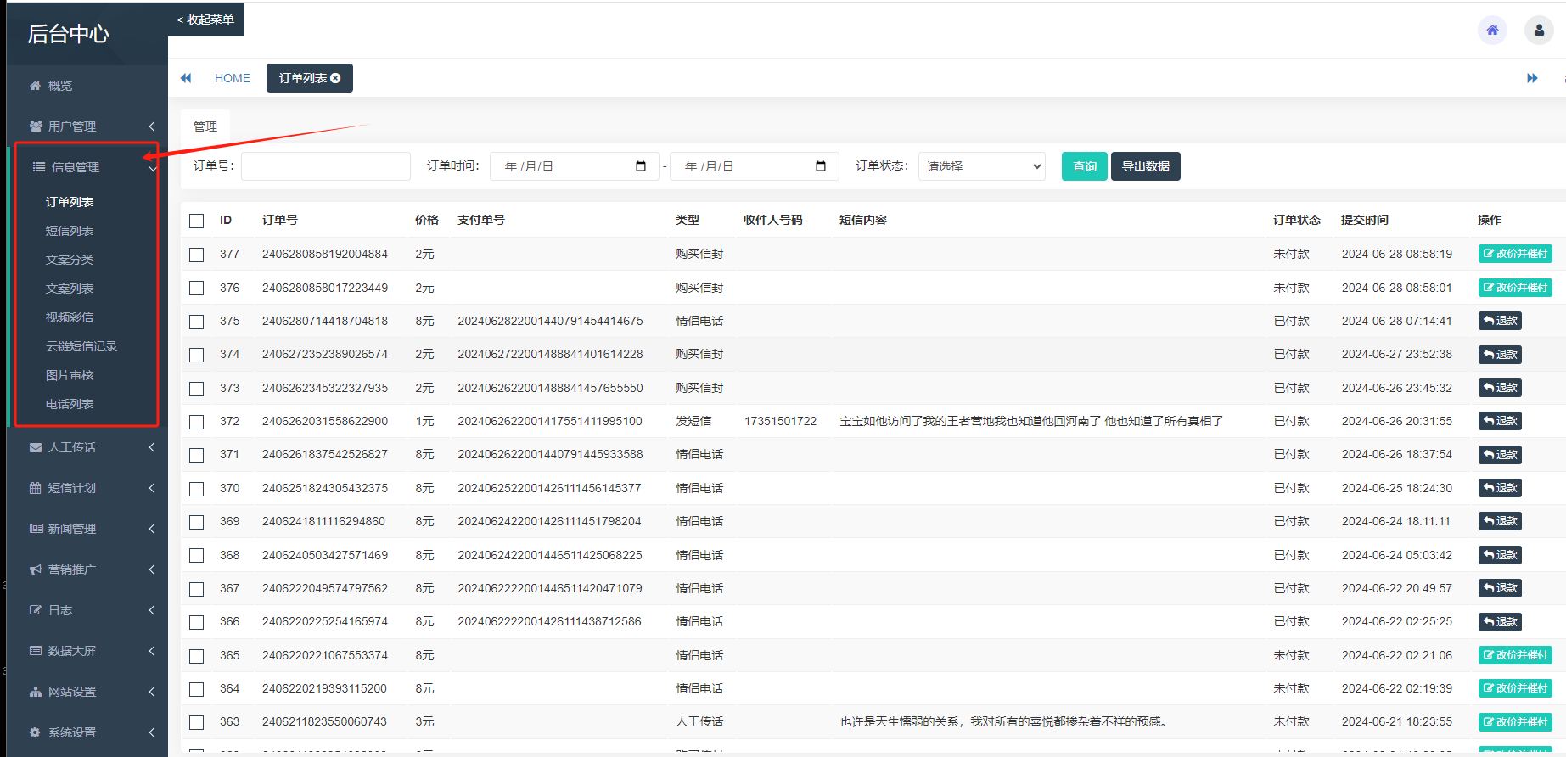Image resolution: width=1566 pixels, height=757 pixels.
Task: Click the double-right tab scroll arrow
Action: 1532,78
